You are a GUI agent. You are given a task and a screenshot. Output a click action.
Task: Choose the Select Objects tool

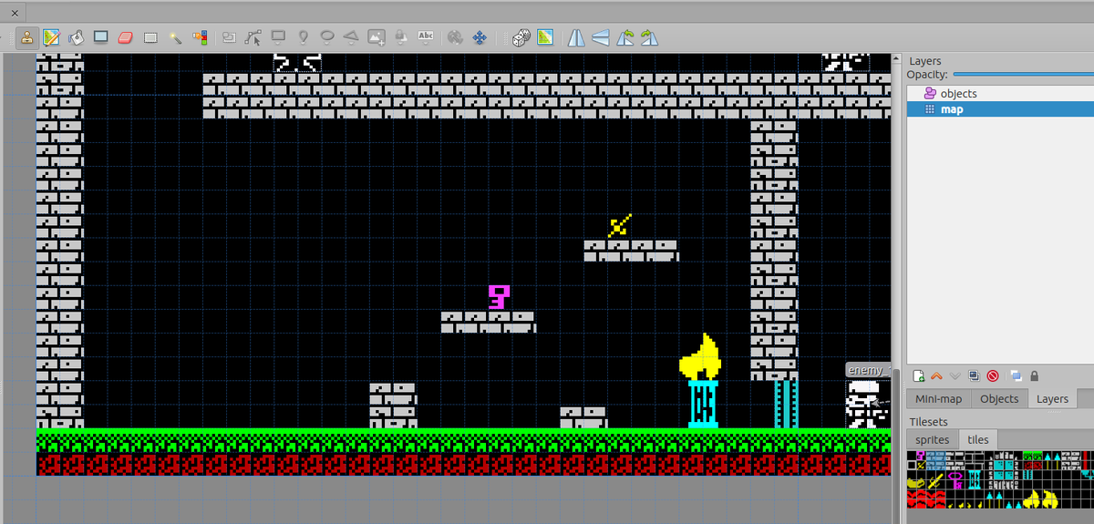pos(229,37)
